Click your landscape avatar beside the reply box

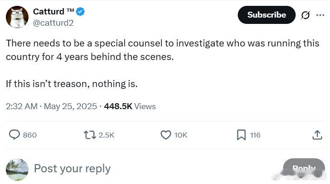pos(17,170)
